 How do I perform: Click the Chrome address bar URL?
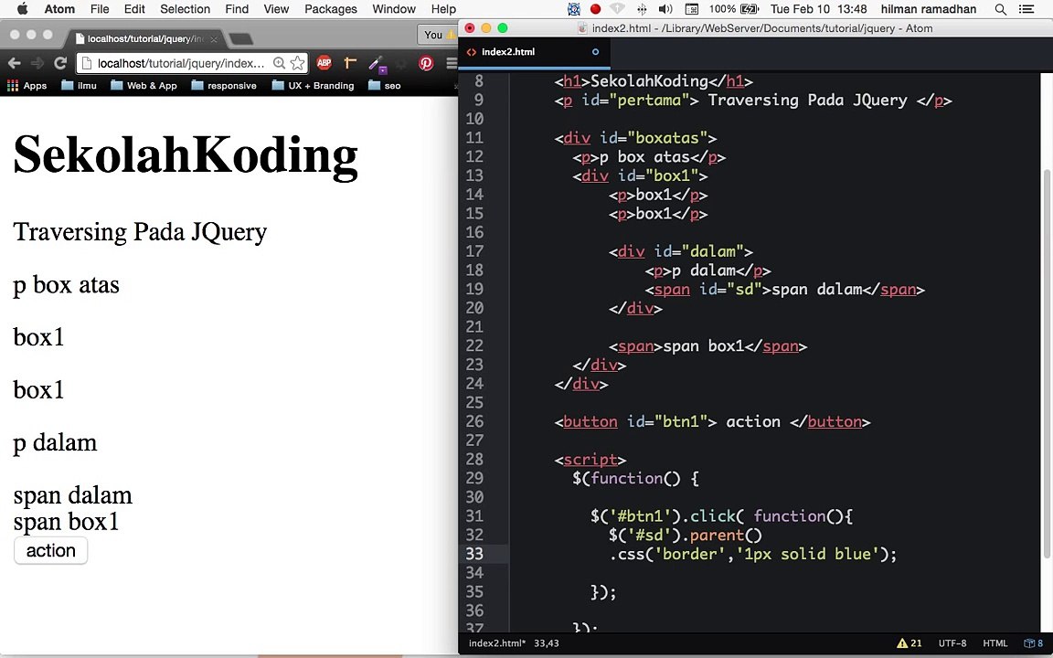pyautogui.click(x=181, y=63)
